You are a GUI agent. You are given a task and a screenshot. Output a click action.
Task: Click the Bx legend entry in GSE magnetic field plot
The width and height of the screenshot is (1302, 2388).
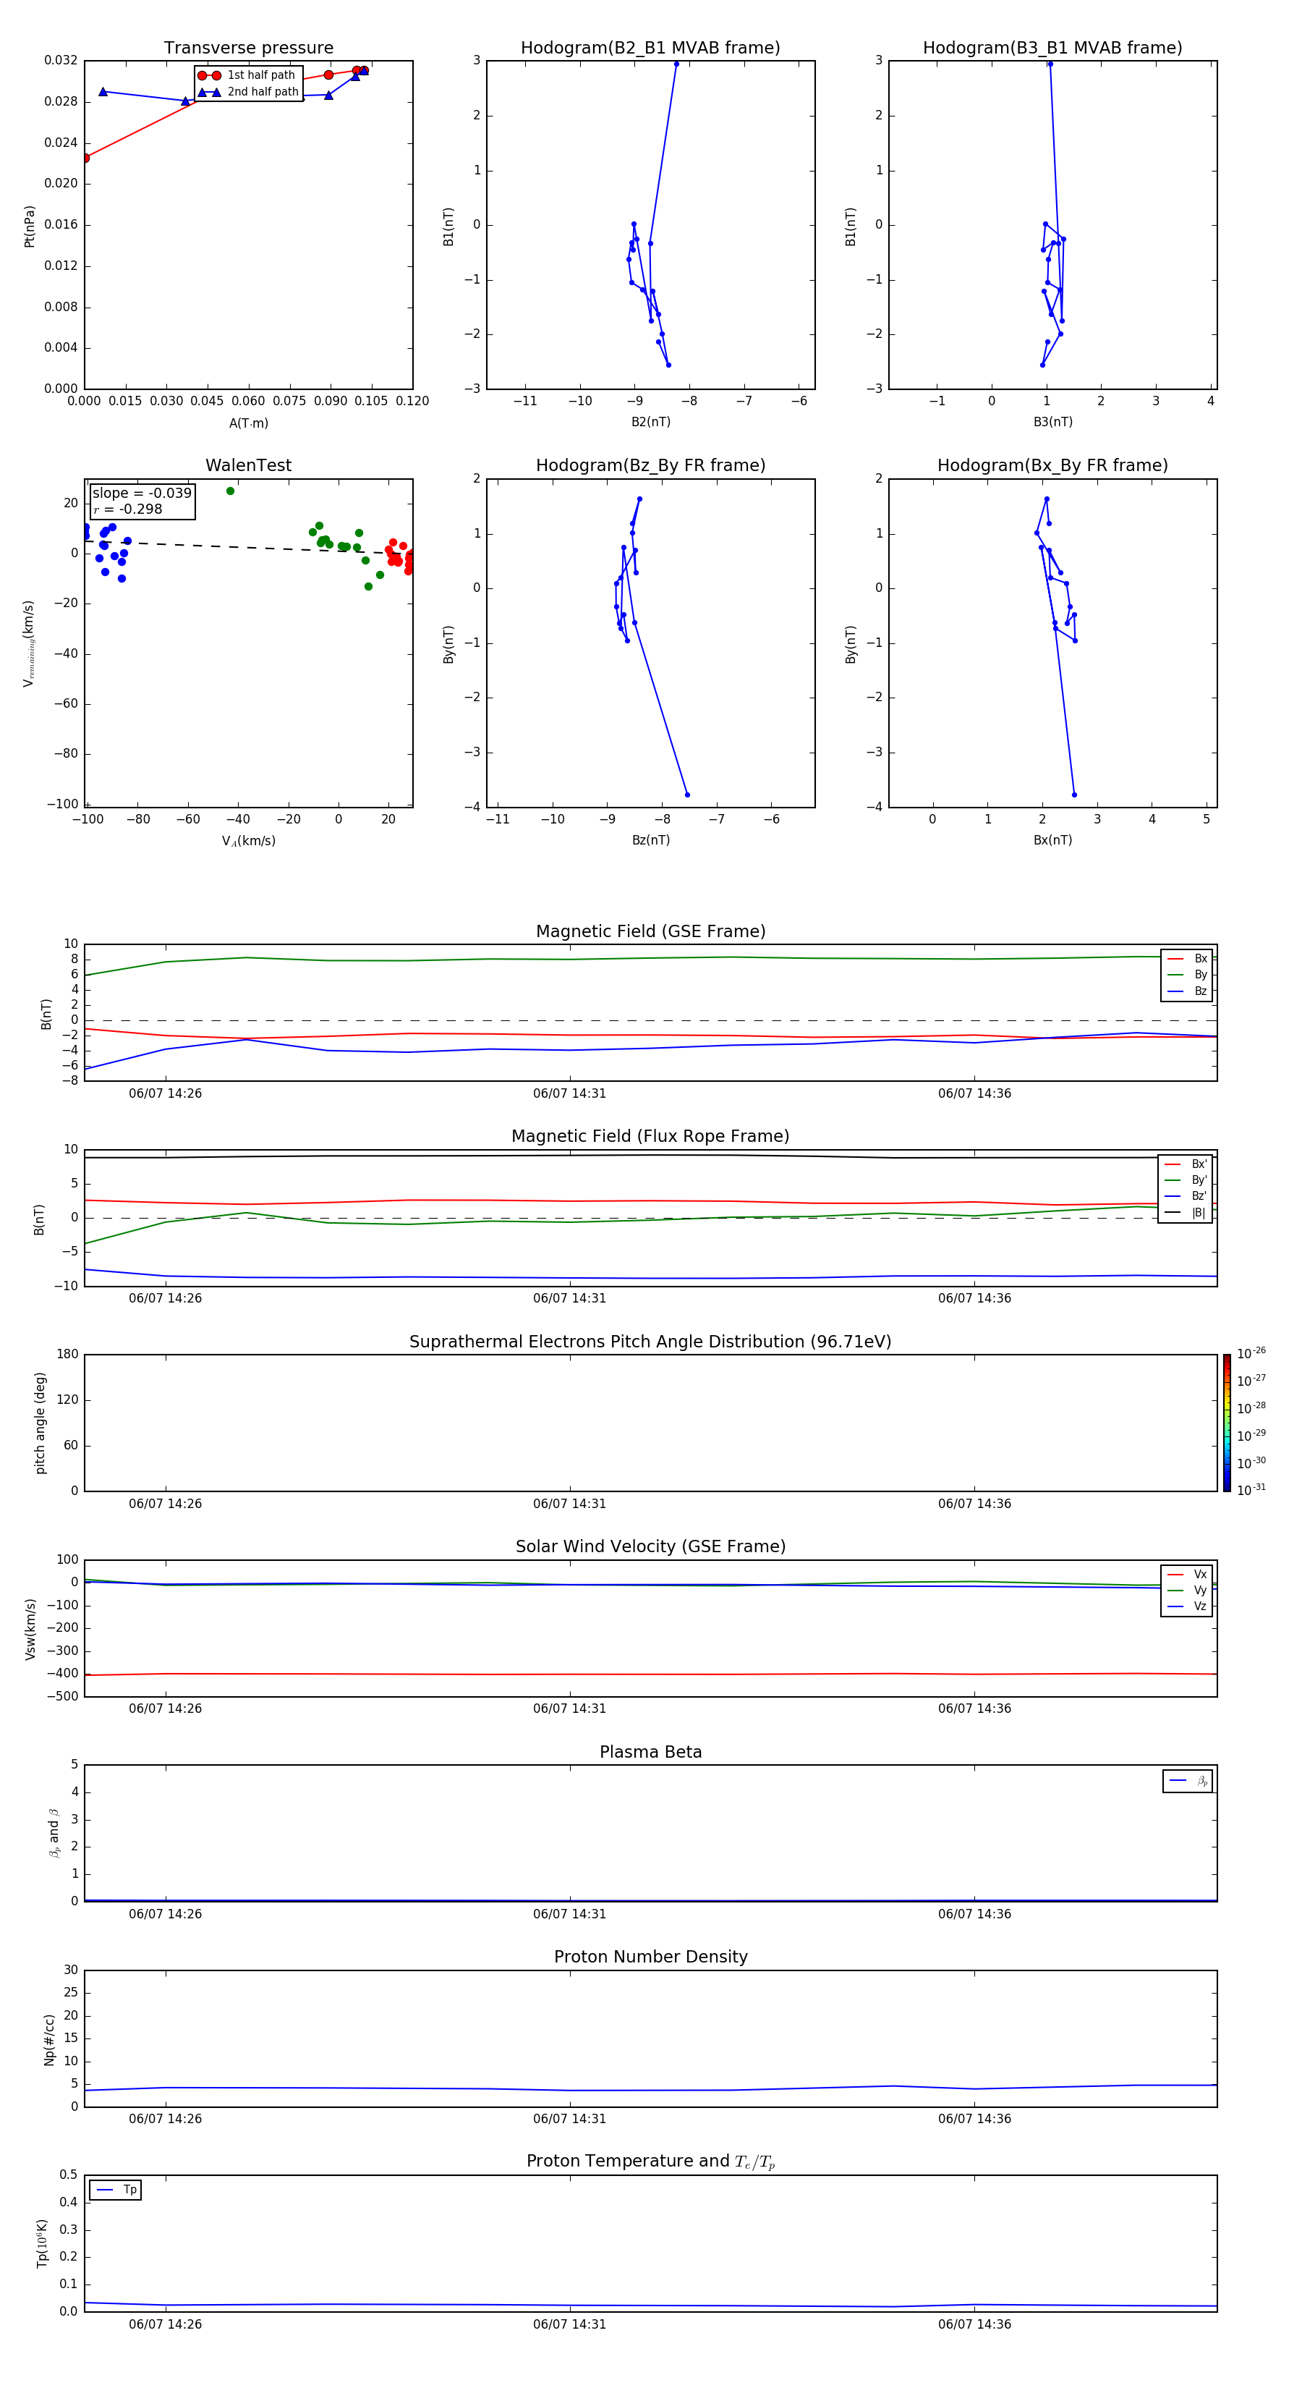click(1187, 959)
